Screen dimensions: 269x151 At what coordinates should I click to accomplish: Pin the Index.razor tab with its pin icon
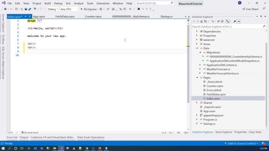coord(25,16)
